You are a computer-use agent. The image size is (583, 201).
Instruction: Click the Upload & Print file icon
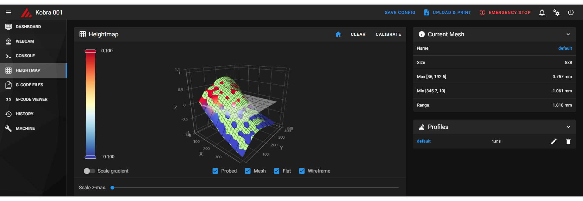click(427, 12)
